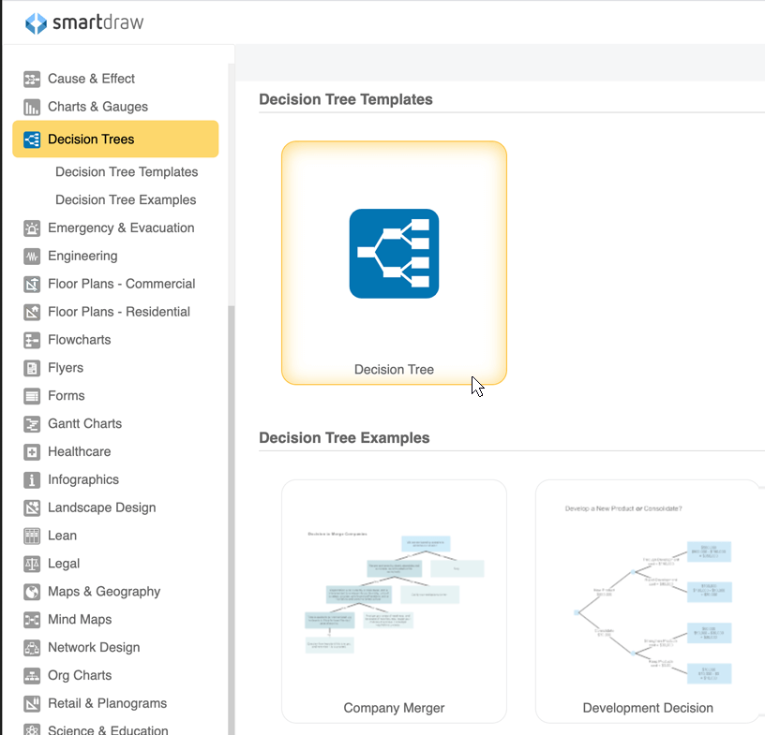765x735 pixels.
Task: Click the Network Design icon
Action: click(32, 648)
